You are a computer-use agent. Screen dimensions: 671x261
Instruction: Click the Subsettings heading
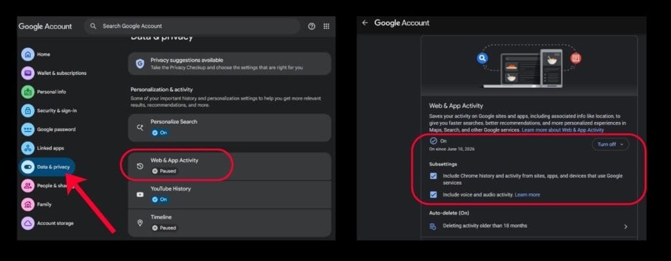(x=443, y=164)
